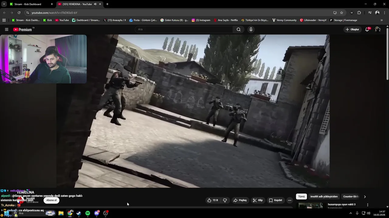This screenshot has height=218, width=389.
Task: Open Instagram bookmark
Action: pos(201,20)
